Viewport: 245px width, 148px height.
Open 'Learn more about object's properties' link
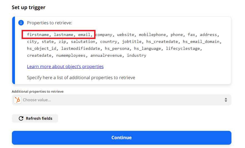[65, 66]
